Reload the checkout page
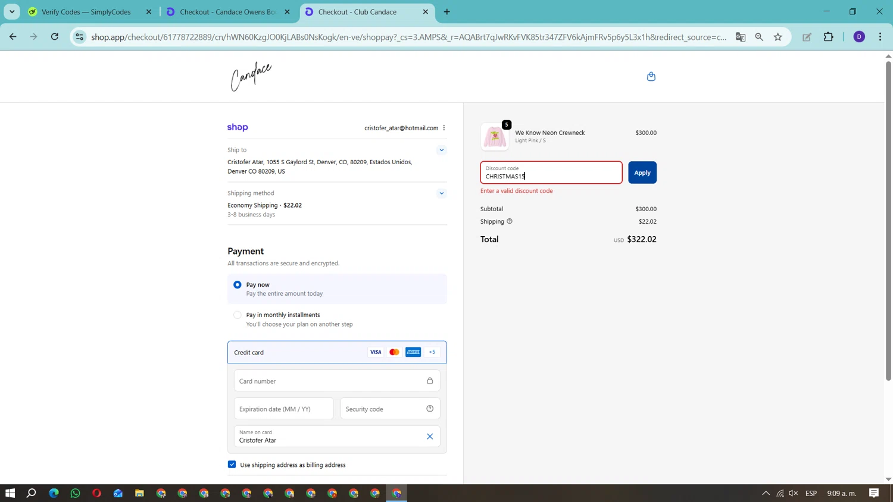The width and height of the screenshot is (893, 502). 54,37
